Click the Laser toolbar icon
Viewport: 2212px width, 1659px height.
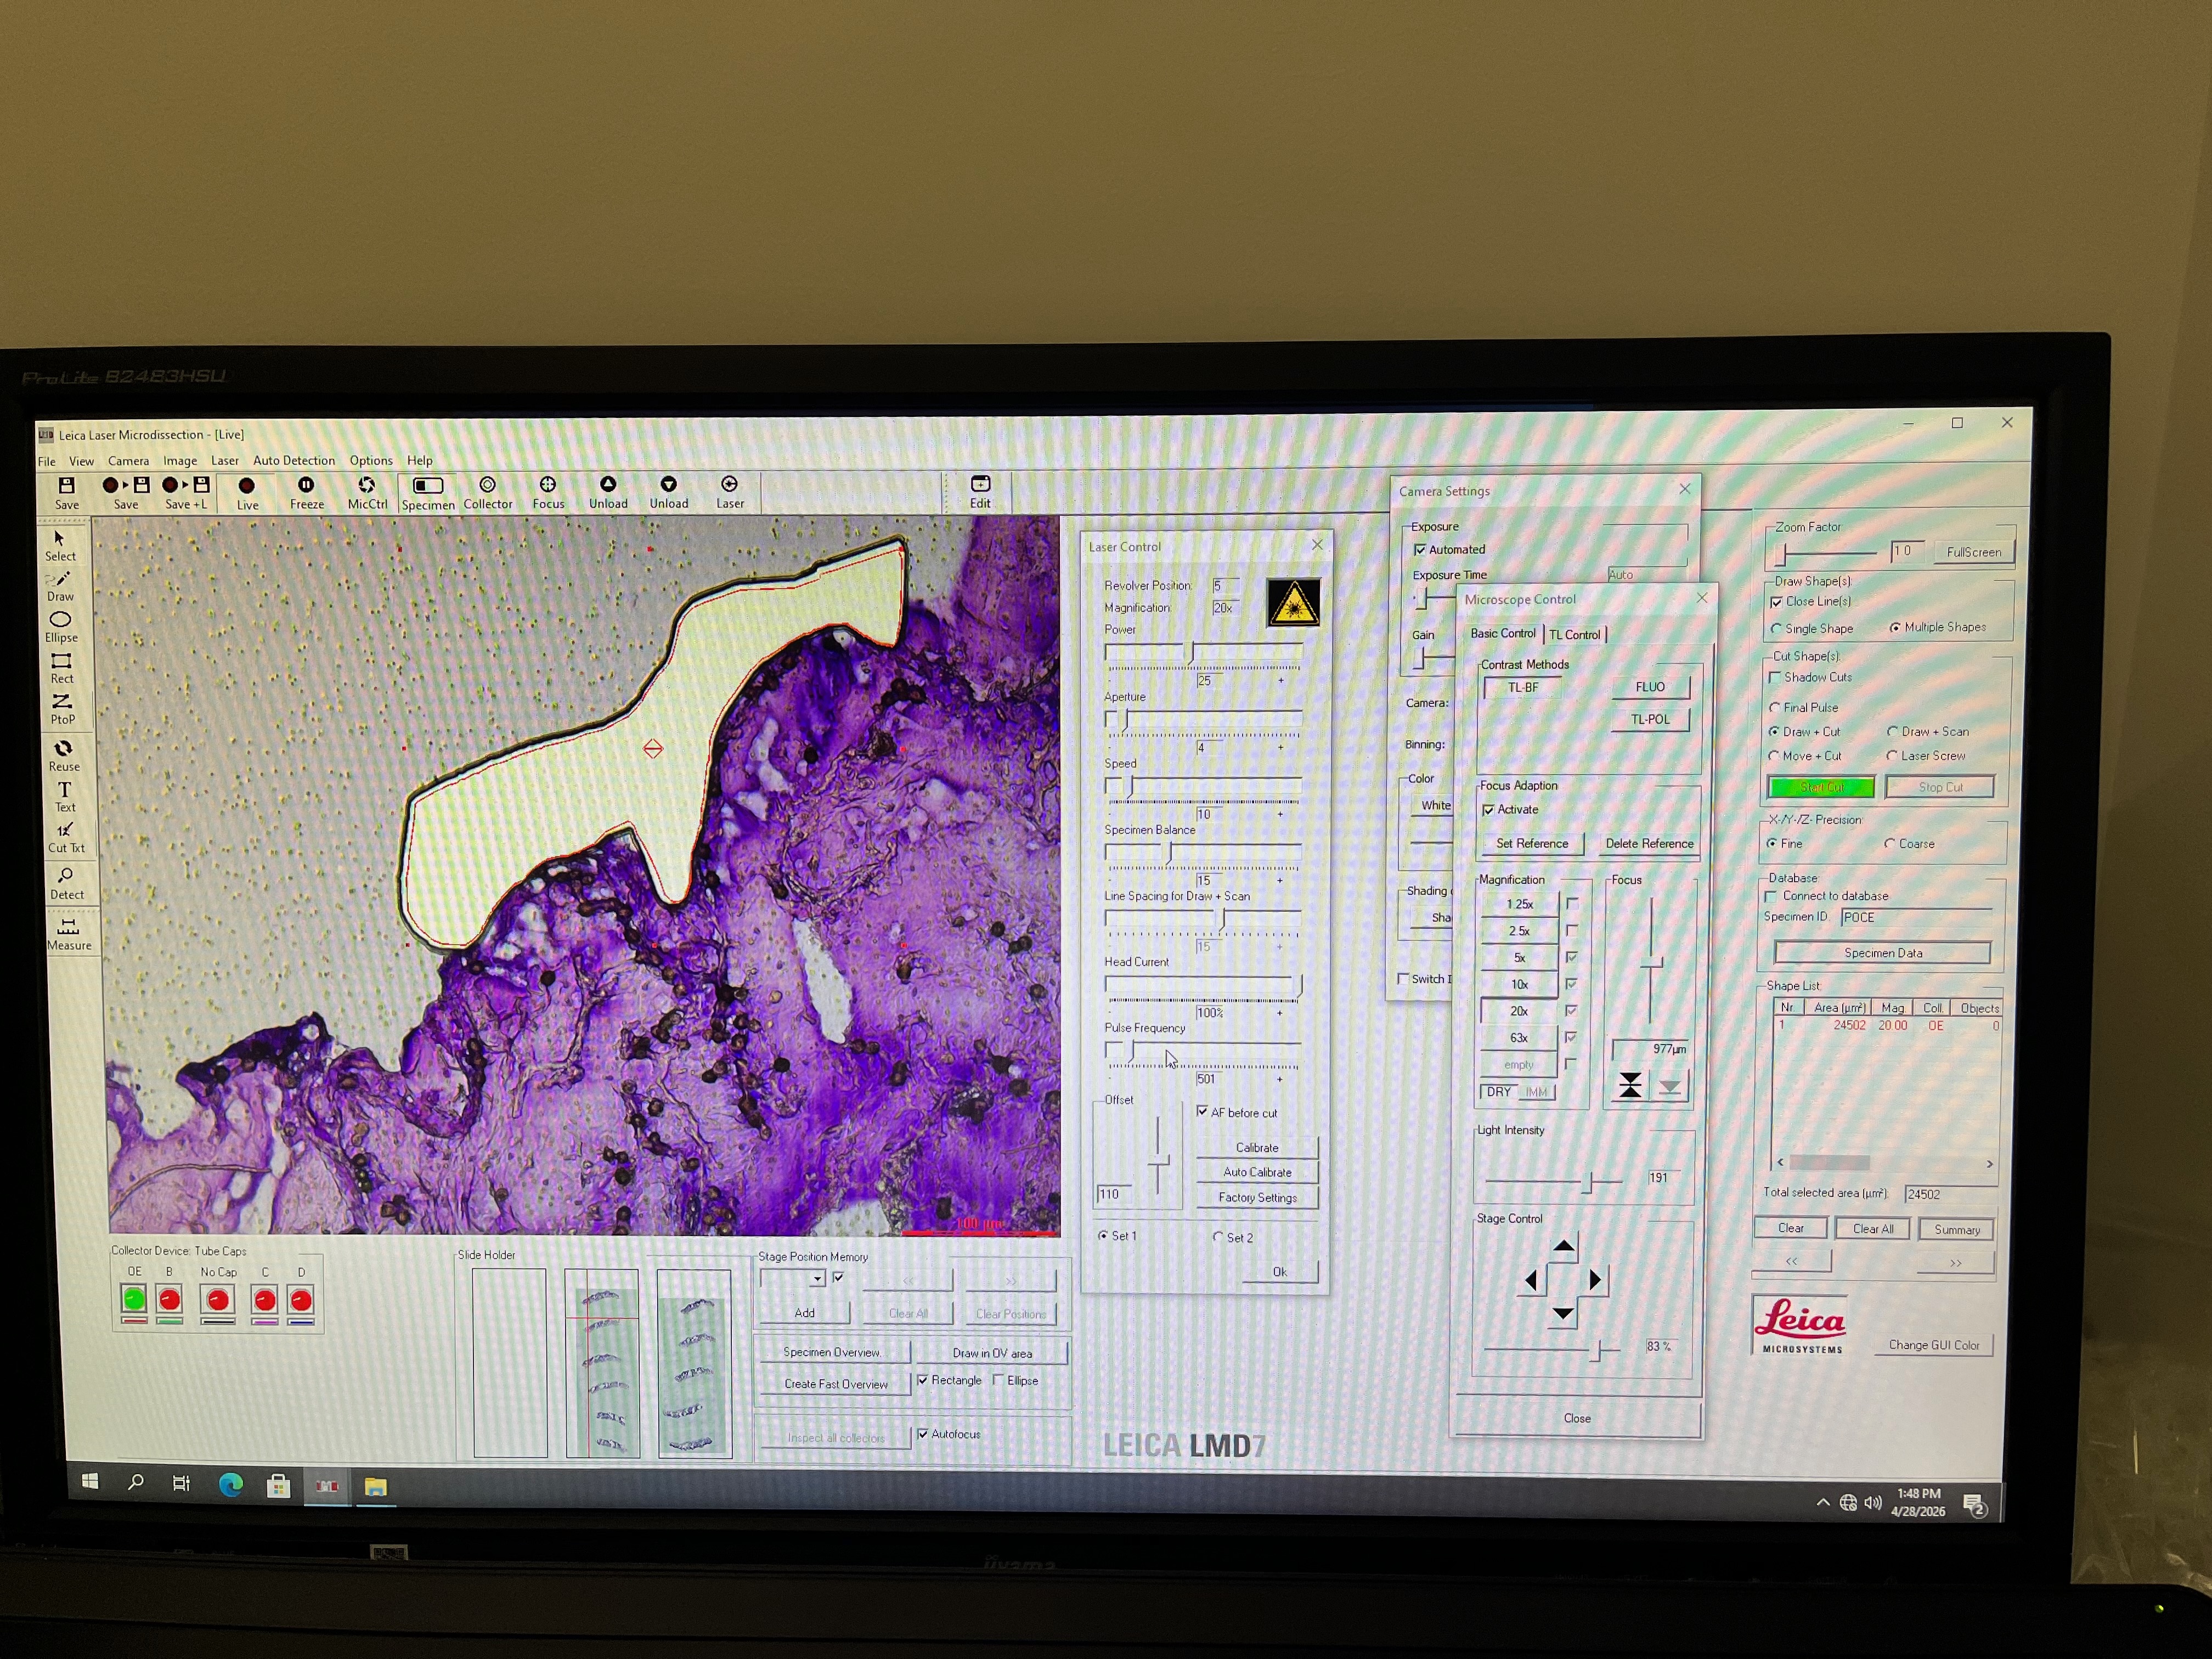[x=730, y=493]
